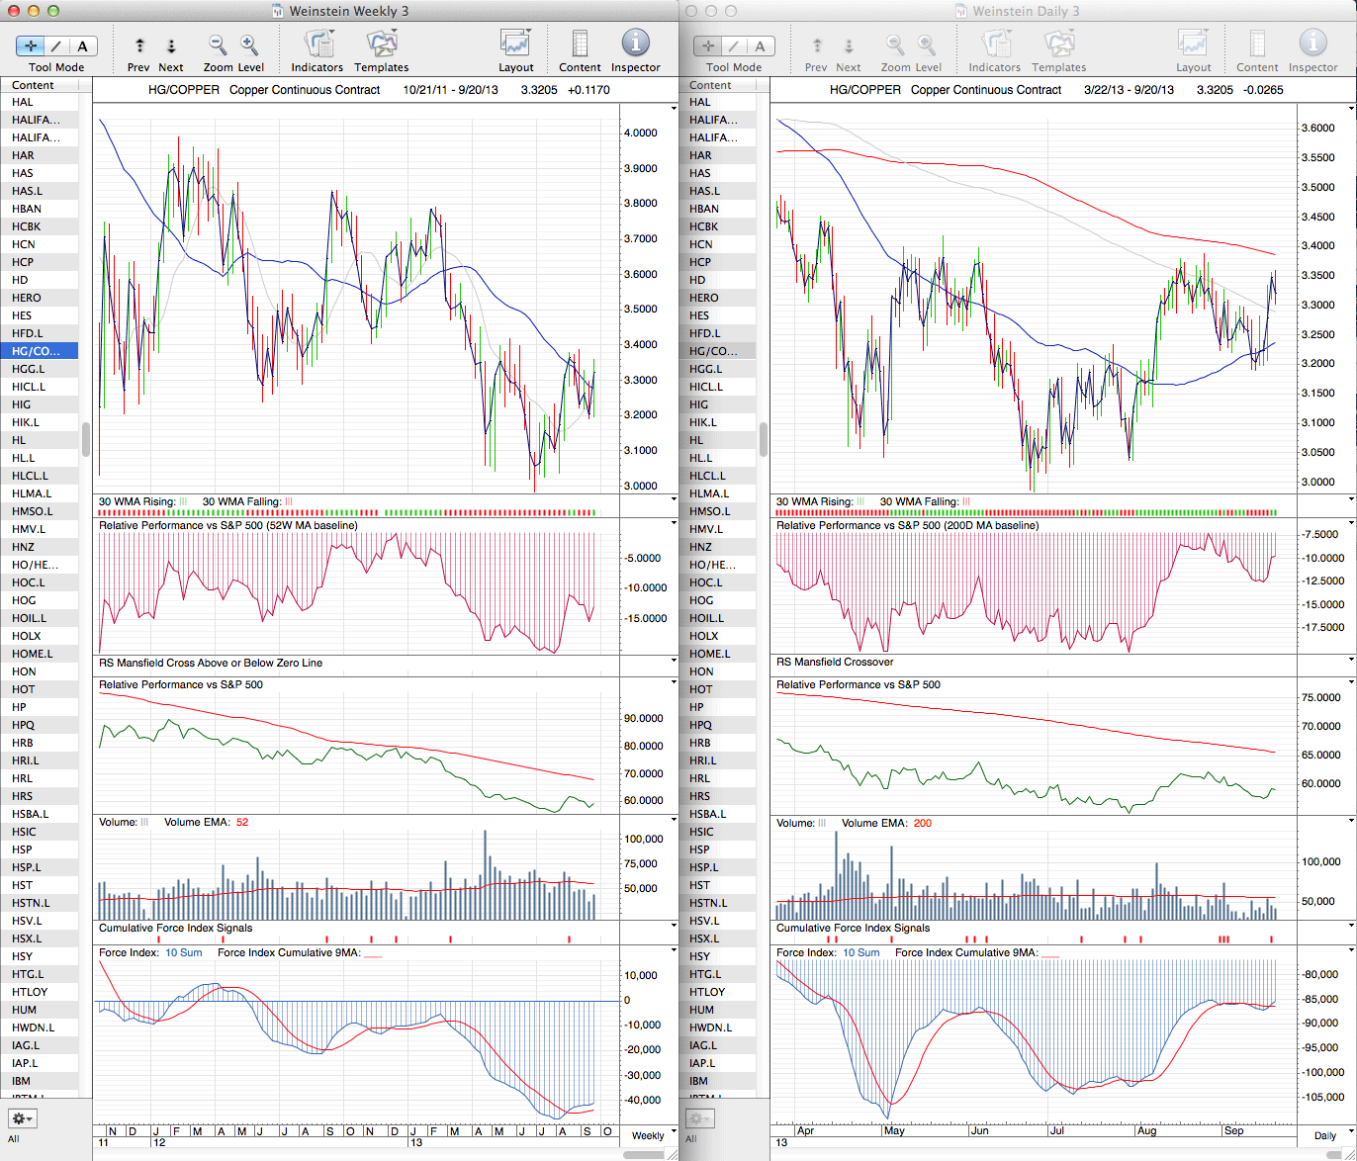Screen dimensions: 1357x1161
Task: Click Inspector icon in Daily window toolbar
Action: pyautogui.click(x=1312, y=44)
